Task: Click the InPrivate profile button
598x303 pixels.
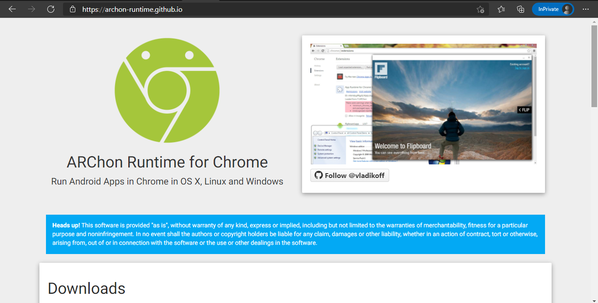Action: point(553,9)
